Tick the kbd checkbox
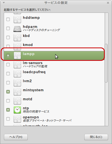 click(x=8, y=37)
